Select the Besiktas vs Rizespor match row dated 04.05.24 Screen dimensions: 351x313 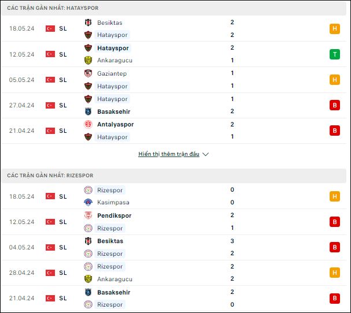pos(173,247)
